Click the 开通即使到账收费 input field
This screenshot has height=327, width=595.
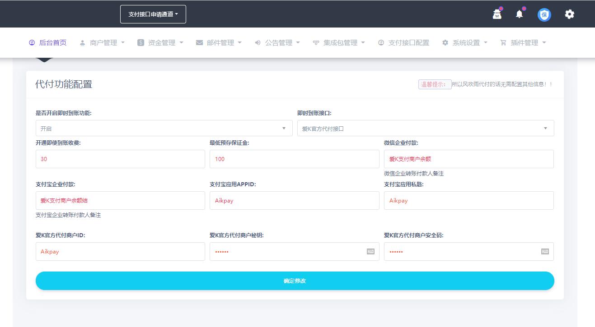(120, 159)
